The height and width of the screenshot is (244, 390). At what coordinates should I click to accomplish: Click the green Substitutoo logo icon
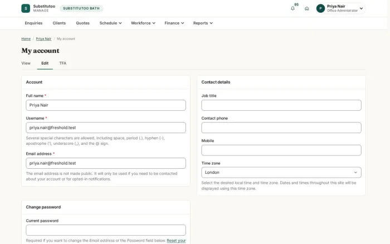pyautogui.click(x=26, y=8)
